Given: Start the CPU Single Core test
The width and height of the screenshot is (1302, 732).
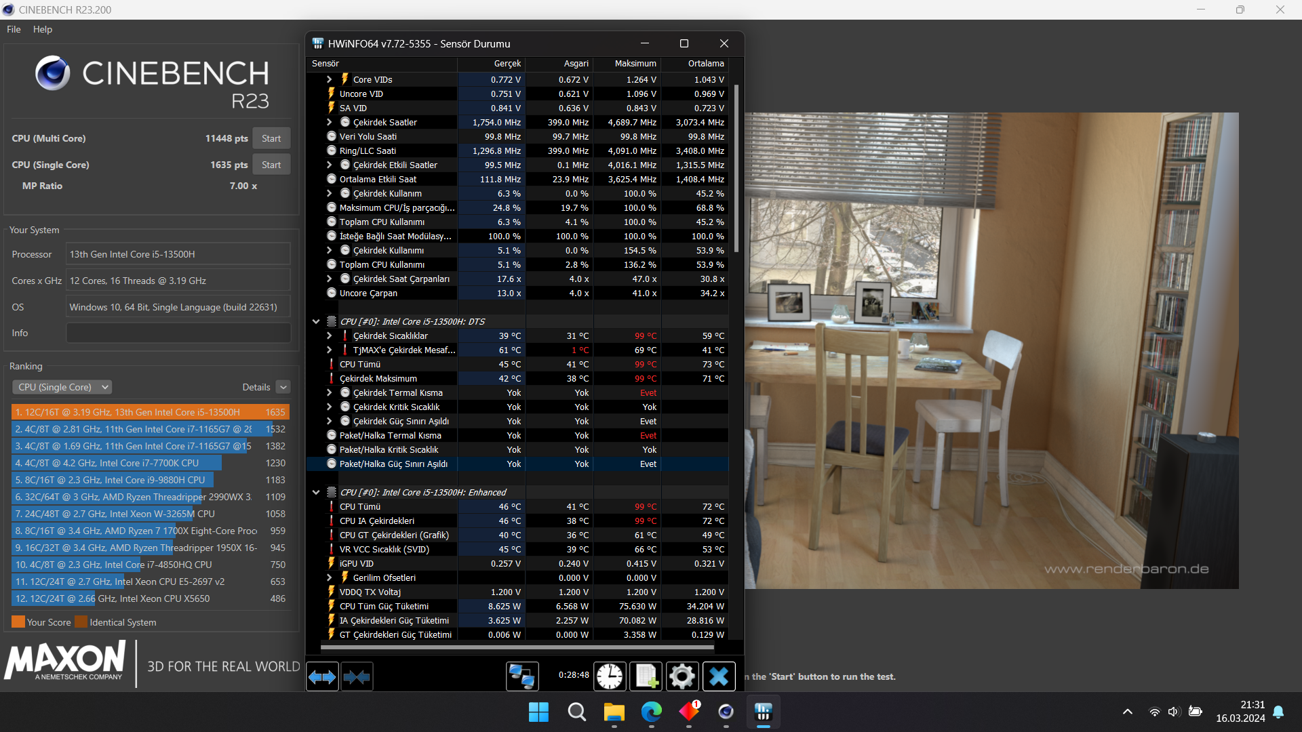Looking at the screenshot, I should (271, 165).
